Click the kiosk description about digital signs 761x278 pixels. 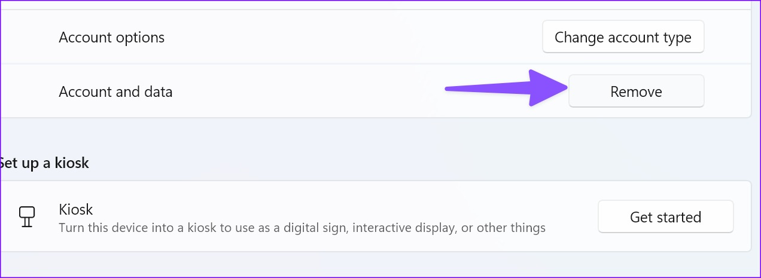click(x=302, y=228)
